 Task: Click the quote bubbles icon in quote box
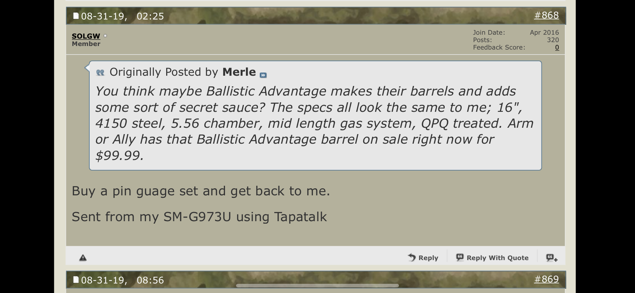point(100,73)
